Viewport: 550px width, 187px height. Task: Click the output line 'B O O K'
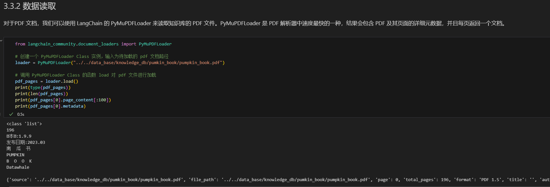pyautogui.click(x=19, y=161)
